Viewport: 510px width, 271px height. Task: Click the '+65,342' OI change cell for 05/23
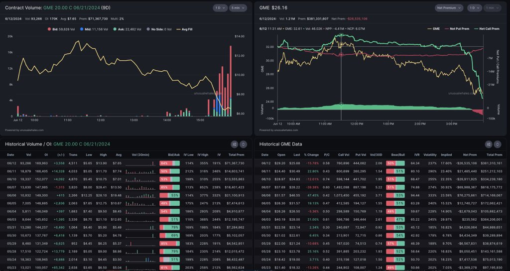(x=59, y=268)
